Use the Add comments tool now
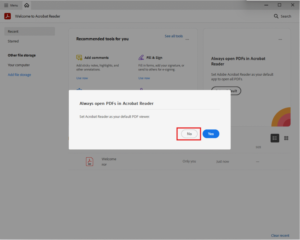Screen dimensions: 300x240 coord(82,78)
